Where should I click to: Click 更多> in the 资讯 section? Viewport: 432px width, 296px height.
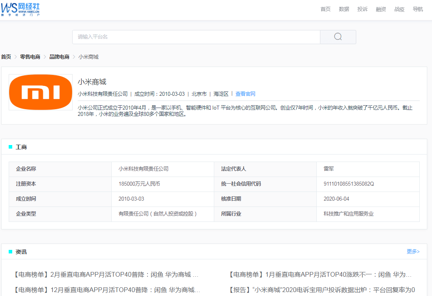413,251
